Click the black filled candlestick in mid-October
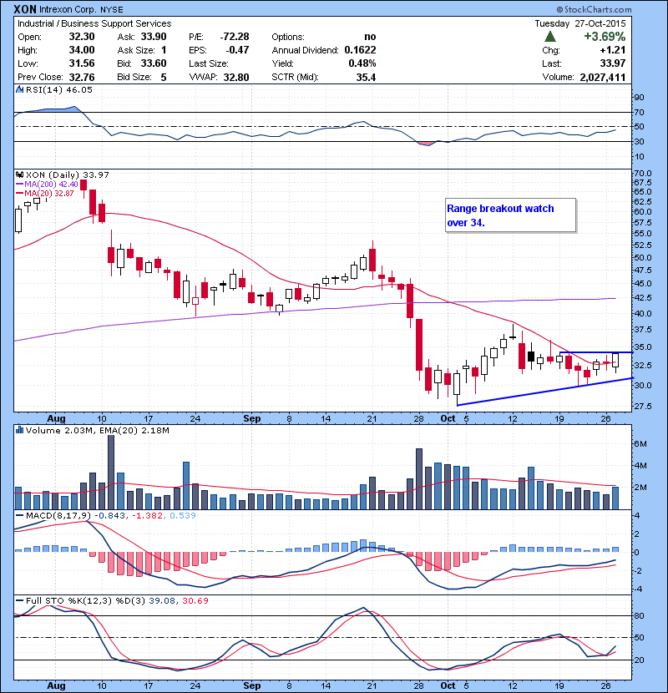This screenshot has height=693, width=668. (x=531, y=357)
